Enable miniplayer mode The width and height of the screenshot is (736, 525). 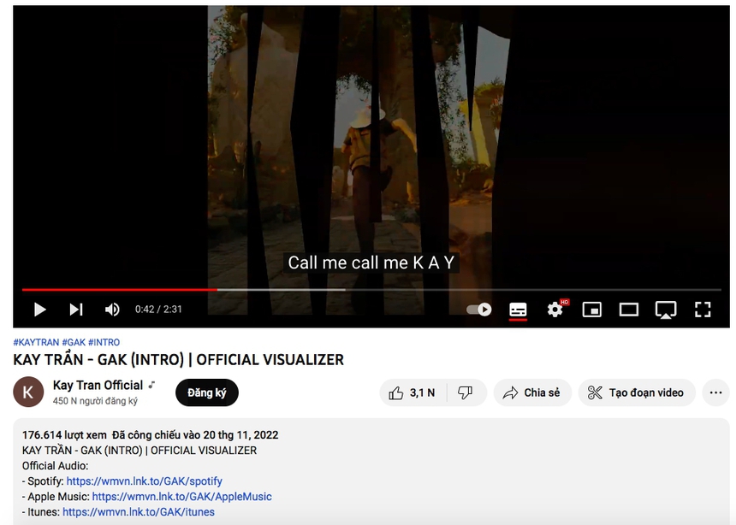click(592, 310)
